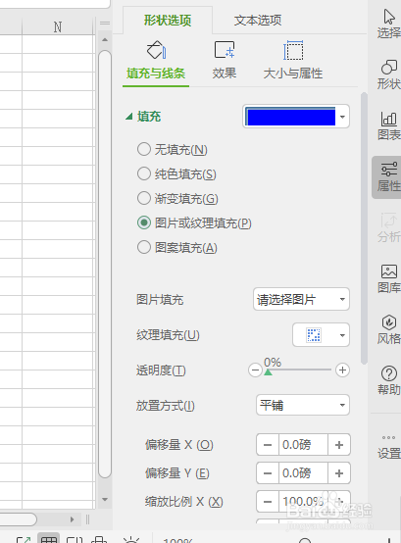The width and height of the screenshot is (401, 543).
Task: Click the properties panel vertical scrollbar
Action: [364, 227]
